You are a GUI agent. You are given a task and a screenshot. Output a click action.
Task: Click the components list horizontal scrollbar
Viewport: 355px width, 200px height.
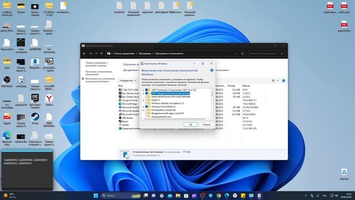point(174,119)
